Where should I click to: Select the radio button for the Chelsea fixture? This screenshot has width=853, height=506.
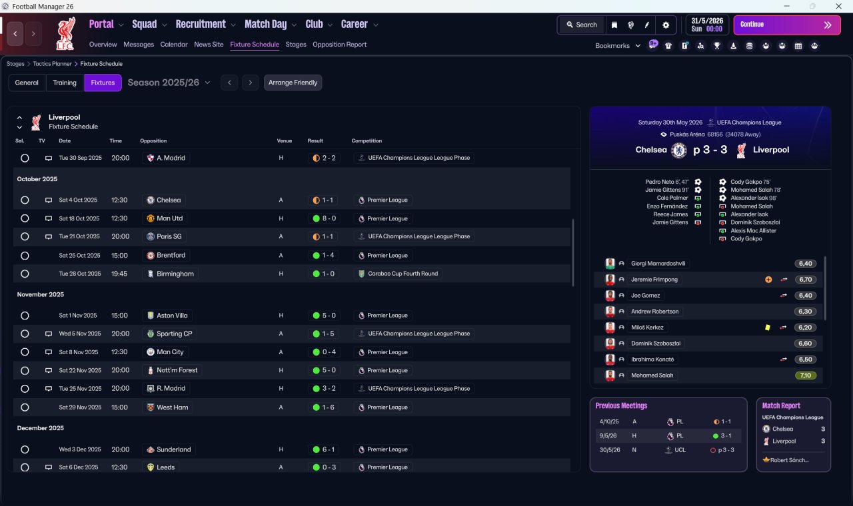[25, 200]
